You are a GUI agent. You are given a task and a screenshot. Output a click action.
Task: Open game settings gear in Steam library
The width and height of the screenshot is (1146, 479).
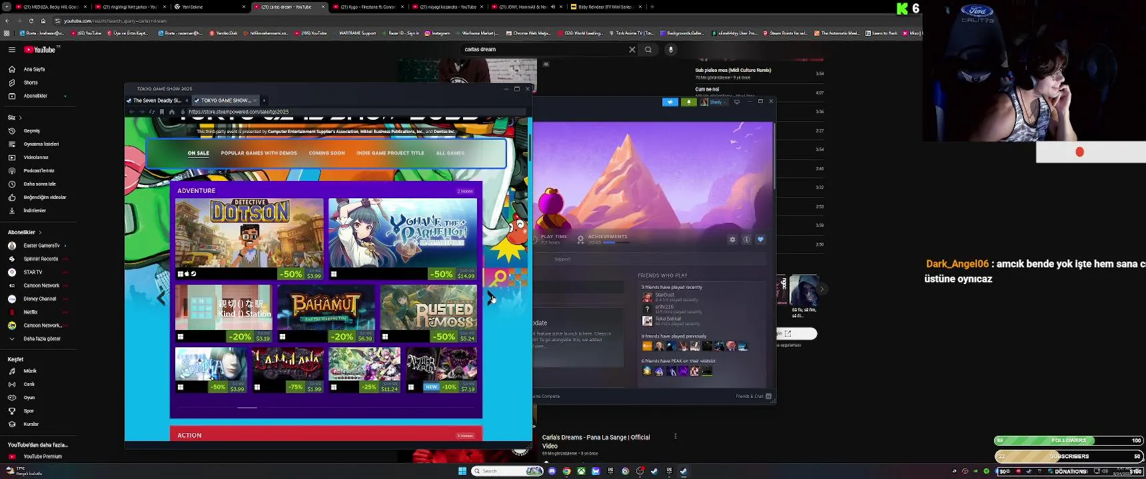point(732,239)
